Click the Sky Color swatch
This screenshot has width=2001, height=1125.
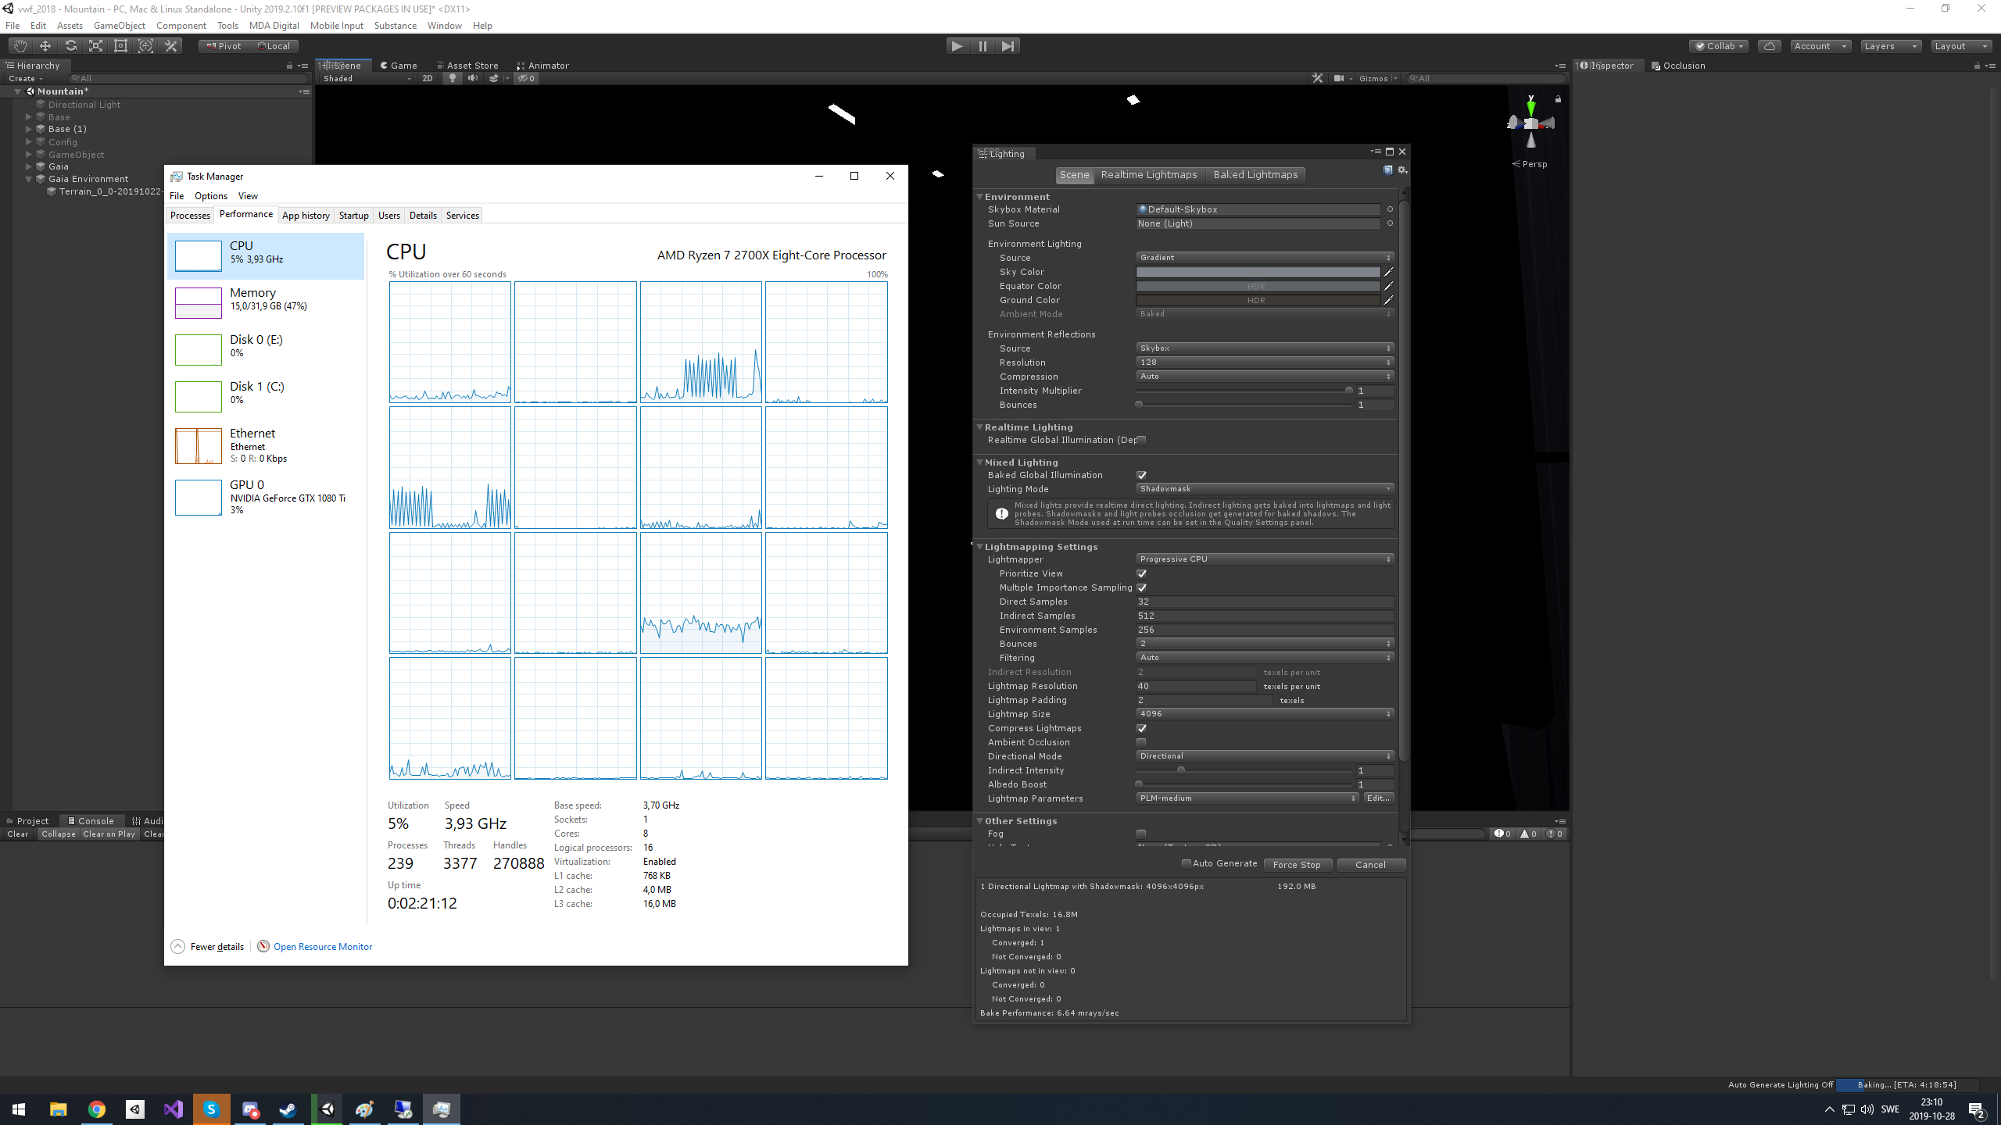coord(1257,272)
